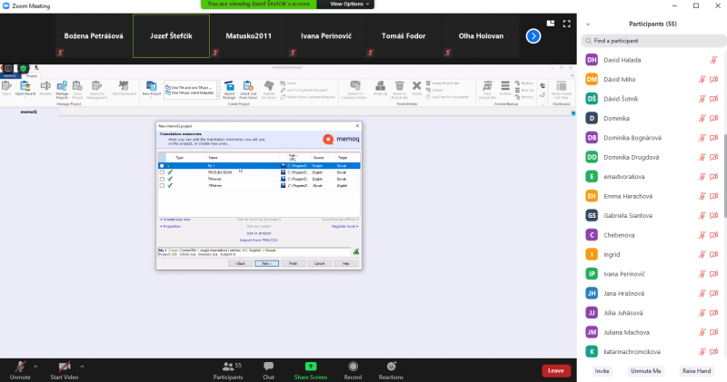Expand the View Options dropdown

[349, 5]
